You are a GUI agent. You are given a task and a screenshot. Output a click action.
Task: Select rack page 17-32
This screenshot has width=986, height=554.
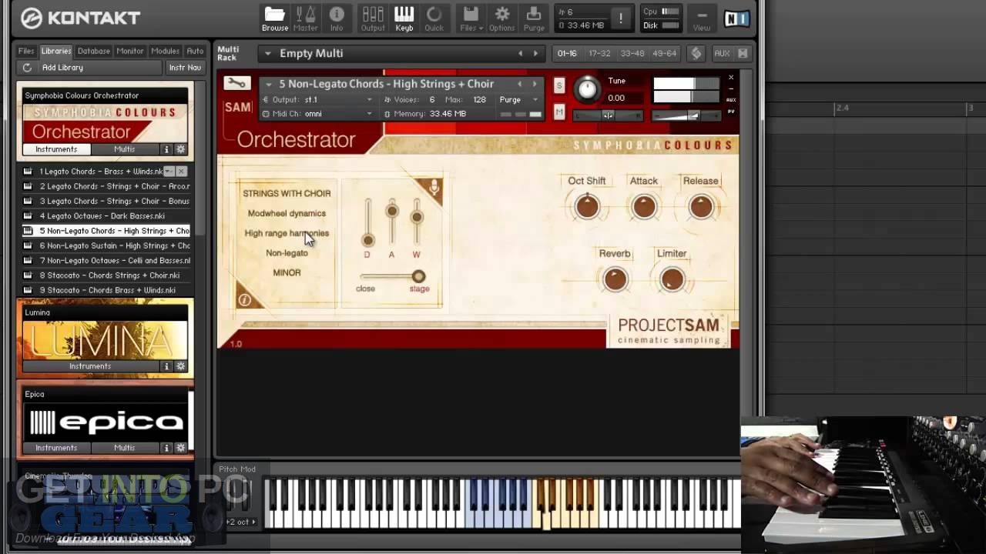pos(599,53)
